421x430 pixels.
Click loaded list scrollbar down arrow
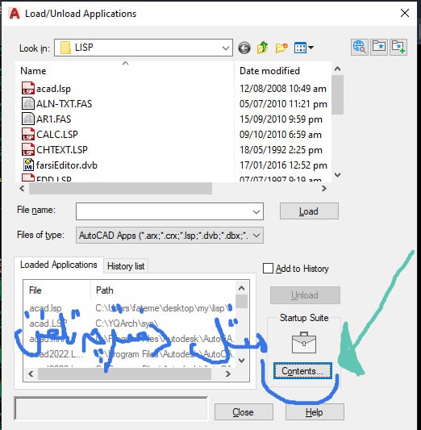coord(241,360)
